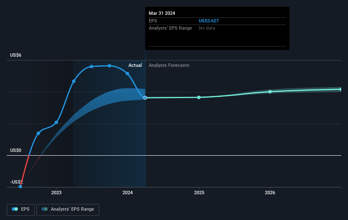Click the Analysts Forecasts label
The image size is (348, 220).
pos(169,65)
